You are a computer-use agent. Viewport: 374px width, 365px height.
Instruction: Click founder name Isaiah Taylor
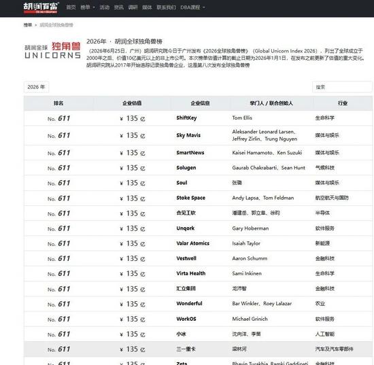click(246, 243)
